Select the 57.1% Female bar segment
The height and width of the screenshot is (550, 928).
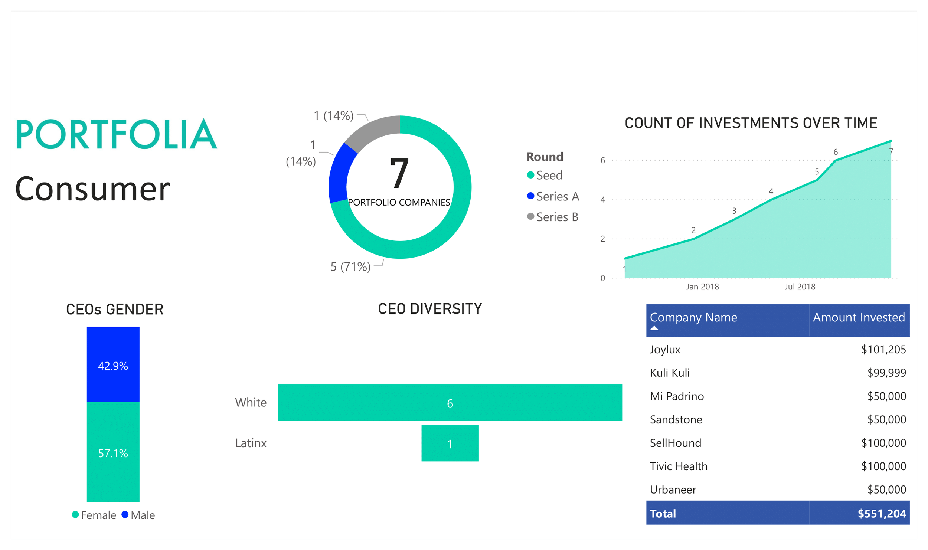tap(113, 452)
